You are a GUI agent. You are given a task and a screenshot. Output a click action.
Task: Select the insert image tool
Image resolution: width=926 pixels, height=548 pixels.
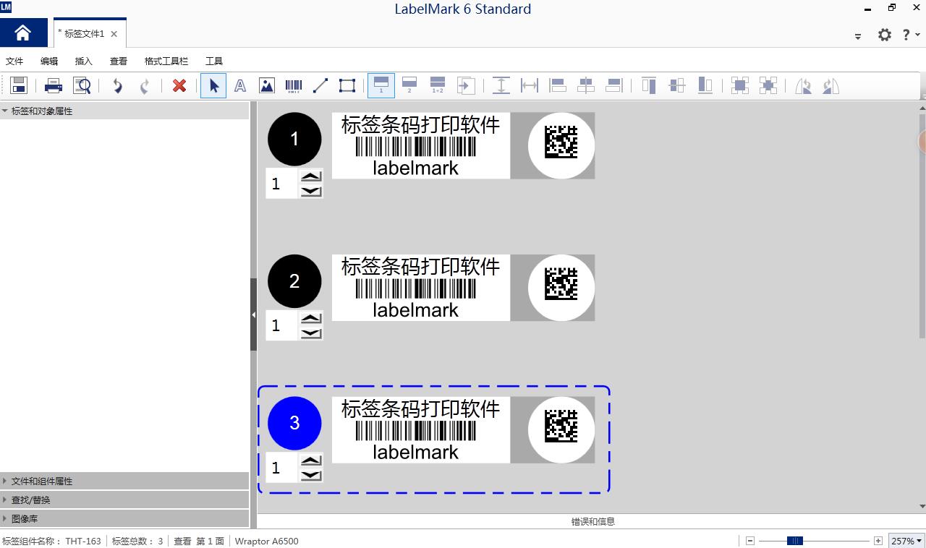click(x=267, y=85)
